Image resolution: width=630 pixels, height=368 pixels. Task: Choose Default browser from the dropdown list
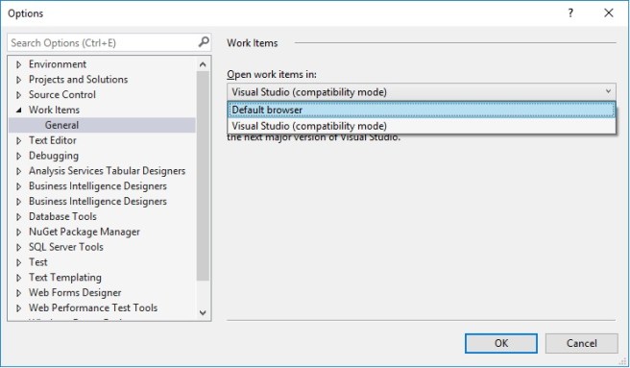pyautogui.click(x=421, y=110)
